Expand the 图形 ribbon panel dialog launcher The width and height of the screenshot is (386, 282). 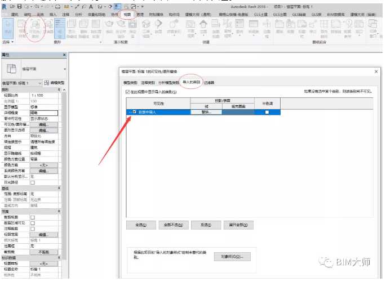100,42
